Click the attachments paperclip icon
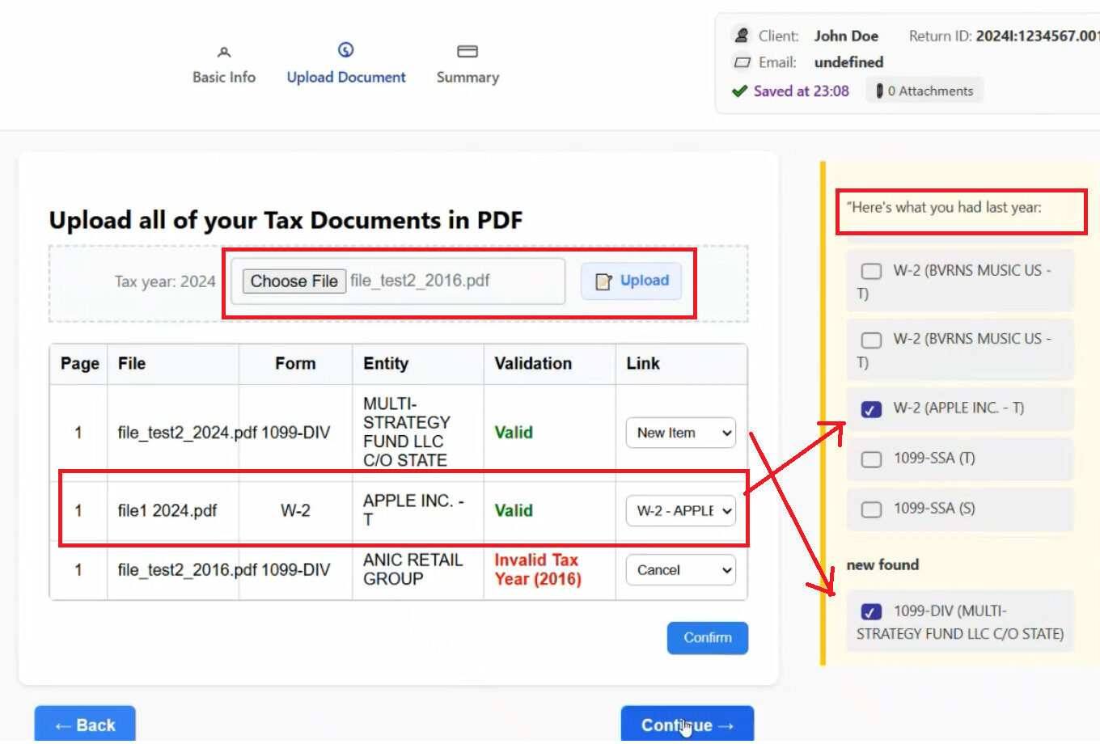 (879, 91)
